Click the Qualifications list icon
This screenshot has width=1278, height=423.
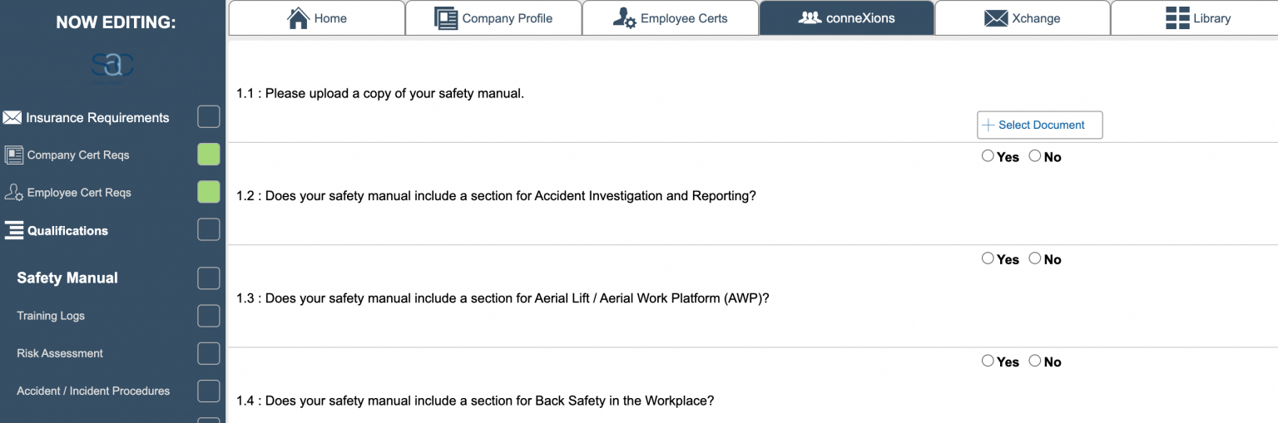[x=14, y=230]
